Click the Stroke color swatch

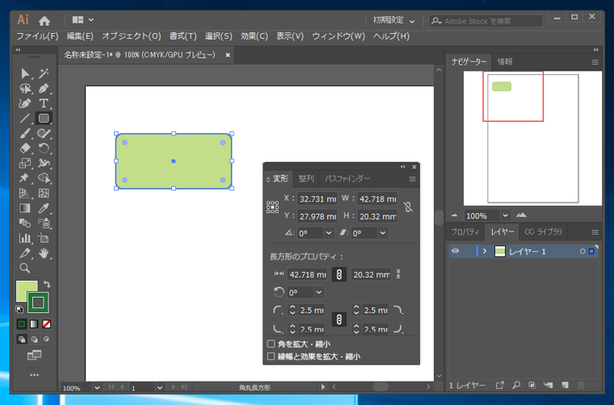pyautogui.click(x=38, y=303)
